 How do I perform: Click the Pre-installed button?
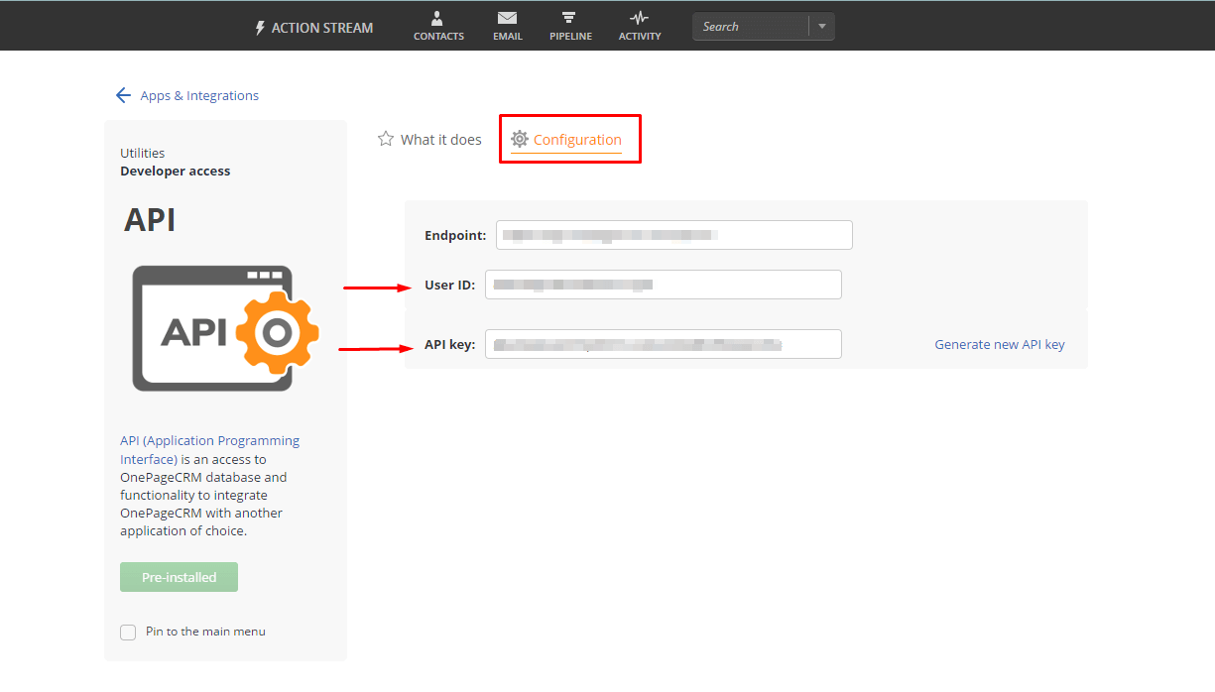point(179,576)
